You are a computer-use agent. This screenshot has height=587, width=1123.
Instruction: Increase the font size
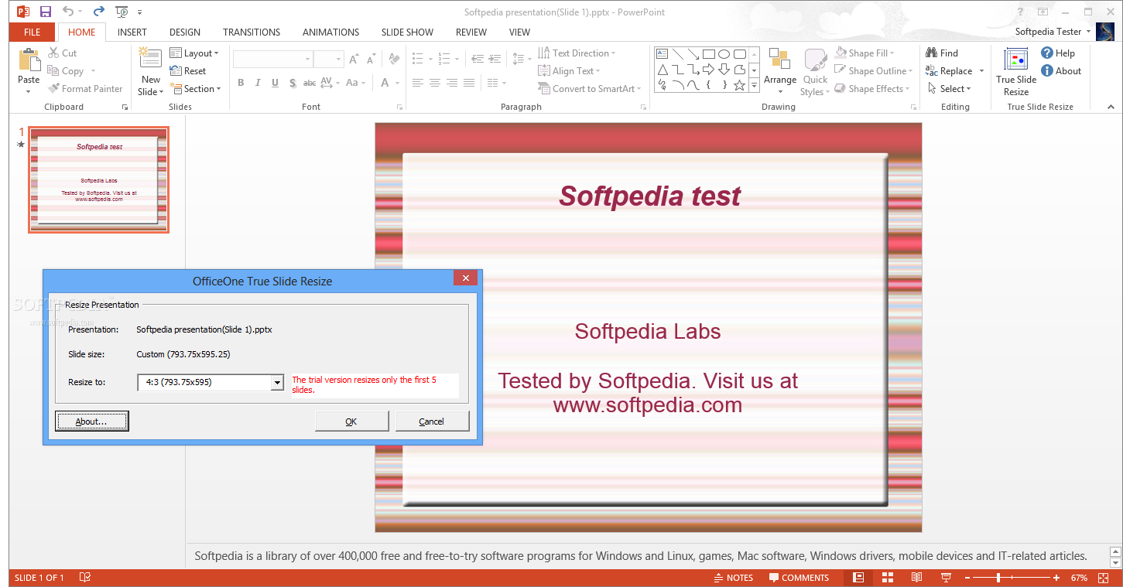[x=354, y=59]
